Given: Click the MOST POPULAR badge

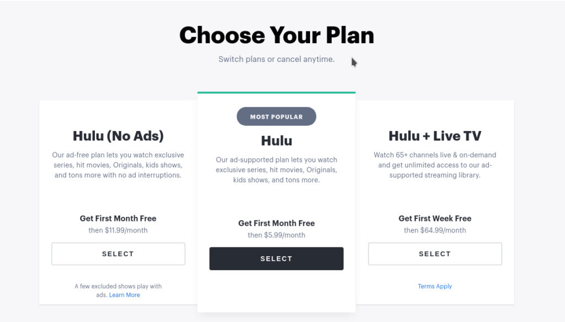Looking at the screenshot, I should 276,116.
